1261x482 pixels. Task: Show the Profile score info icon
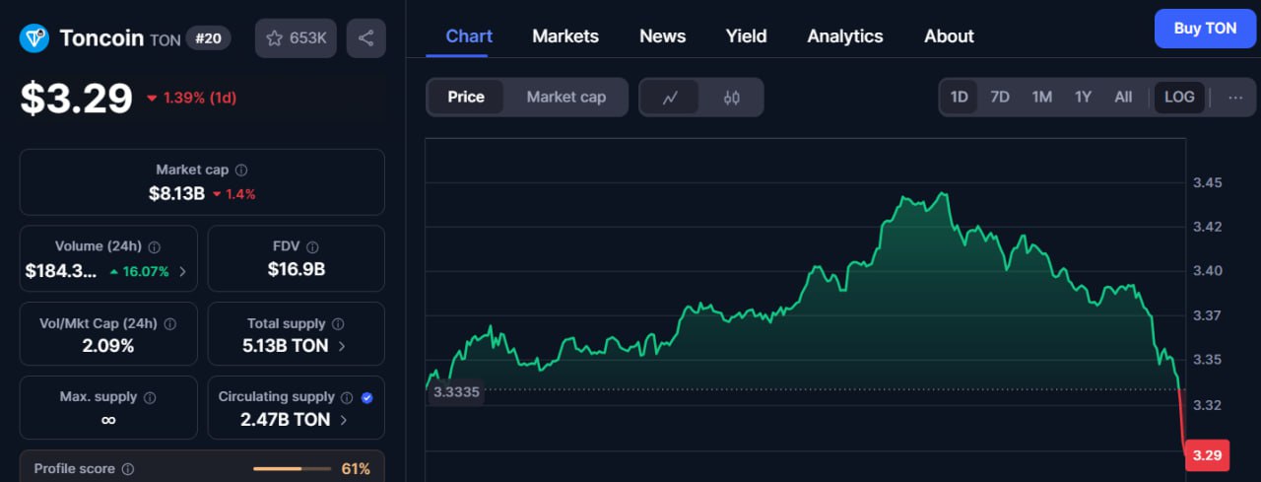pos(128,470)
